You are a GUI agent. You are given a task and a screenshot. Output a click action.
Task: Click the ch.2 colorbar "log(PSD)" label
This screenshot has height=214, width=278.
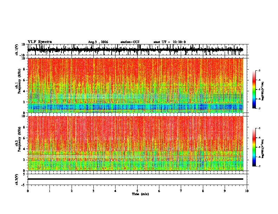tap(263, 149)
